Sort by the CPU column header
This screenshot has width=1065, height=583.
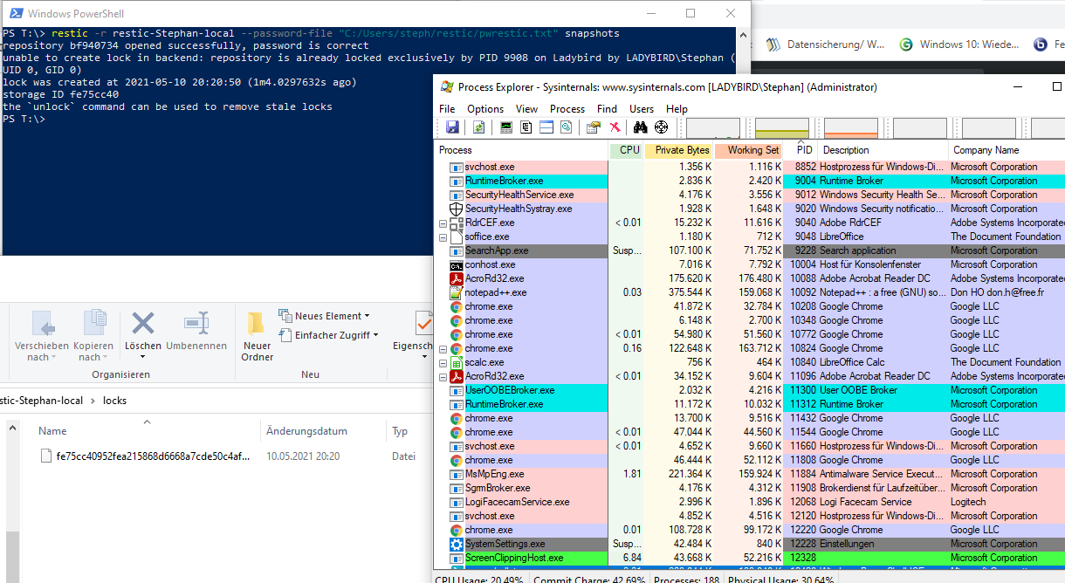[x=626, y=150]
